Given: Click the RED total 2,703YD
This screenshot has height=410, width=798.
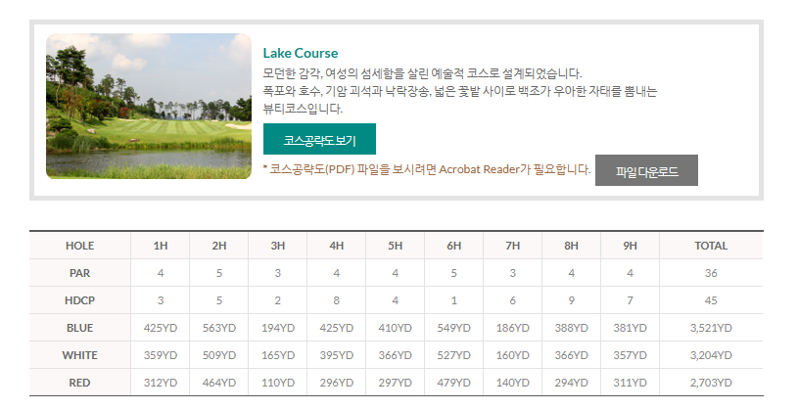Looking at the screenshot, I should (x=711, y=383).
